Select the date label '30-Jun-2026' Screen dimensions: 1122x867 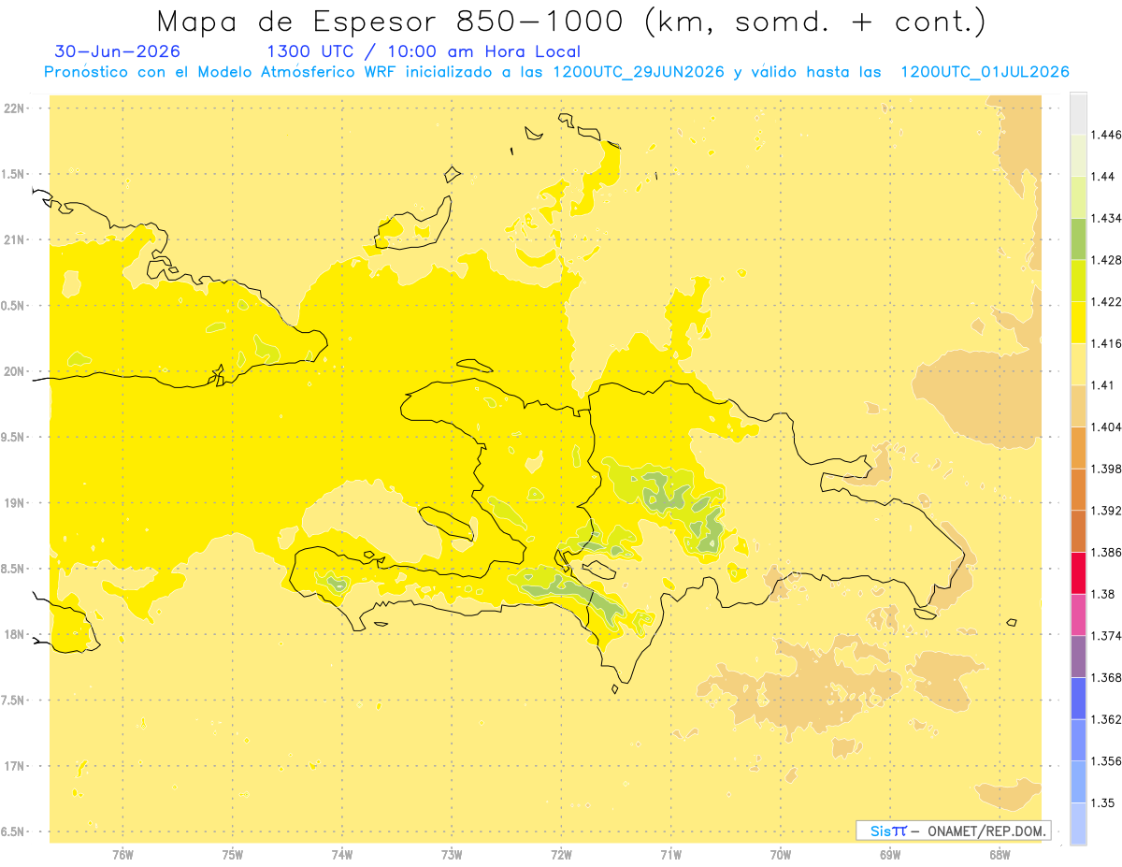tap(118, 52)
